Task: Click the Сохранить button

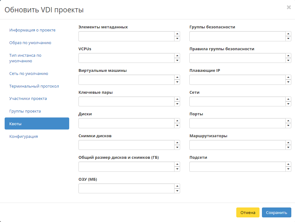Action: tap(276, 212)
